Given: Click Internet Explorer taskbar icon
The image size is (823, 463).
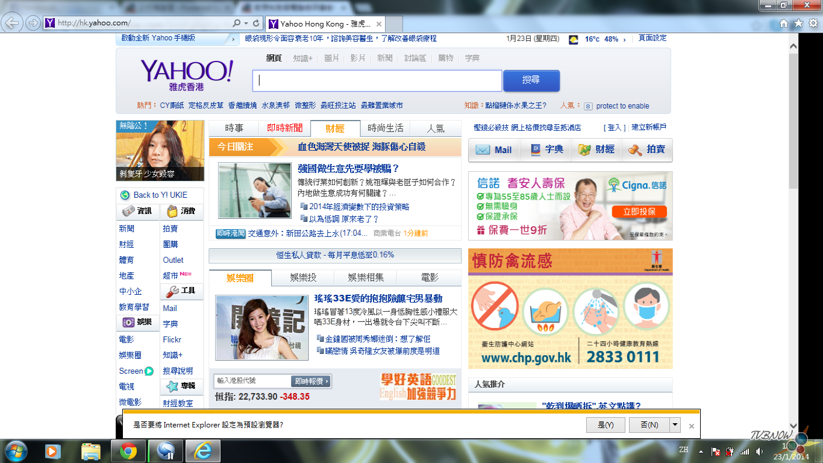Looking at the screenshot, I should [x=202, y=451].
